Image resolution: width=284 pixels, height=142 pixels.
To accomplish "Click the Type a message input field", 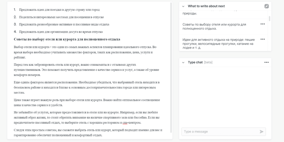I will (220, 131).
